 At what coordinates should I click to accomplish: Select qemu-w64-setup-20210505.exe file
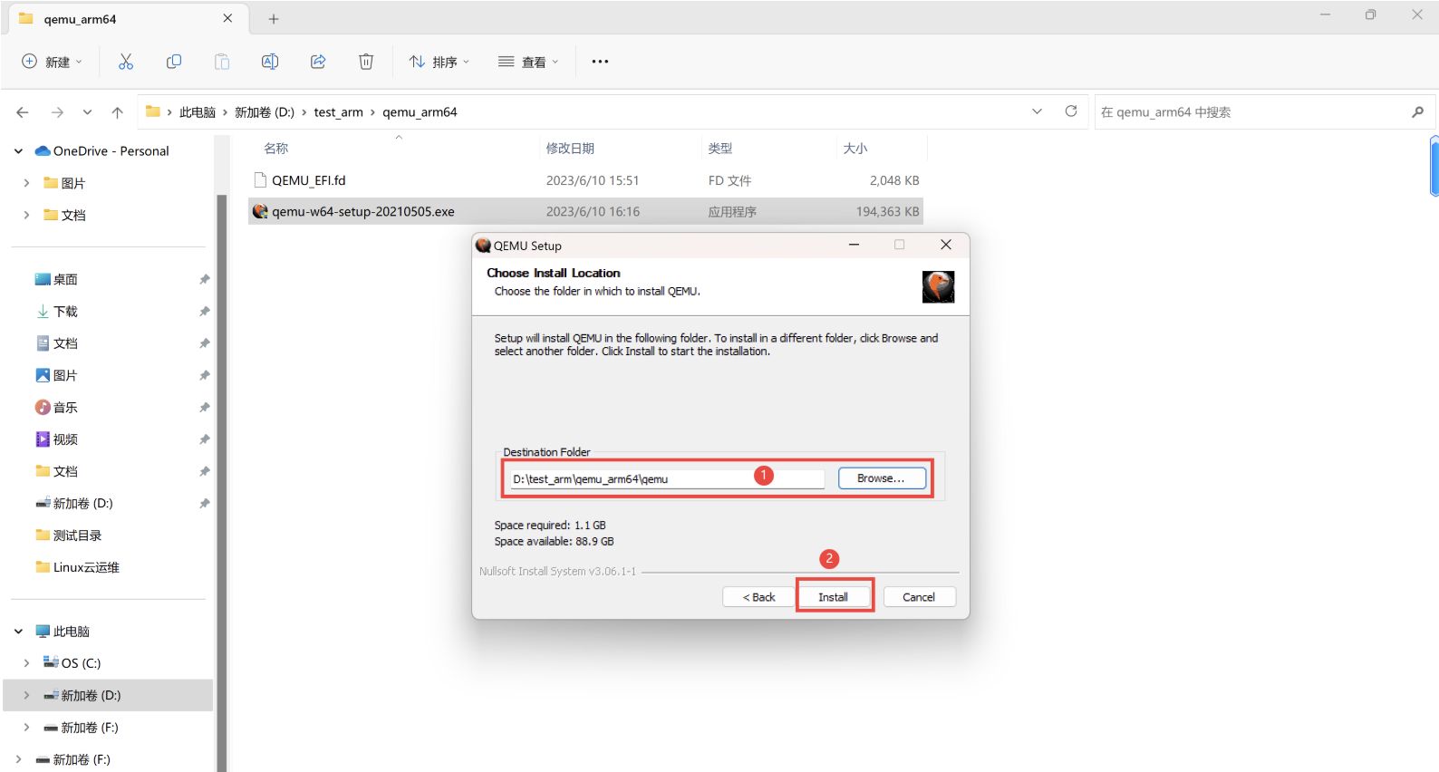[x=585, y=211]
